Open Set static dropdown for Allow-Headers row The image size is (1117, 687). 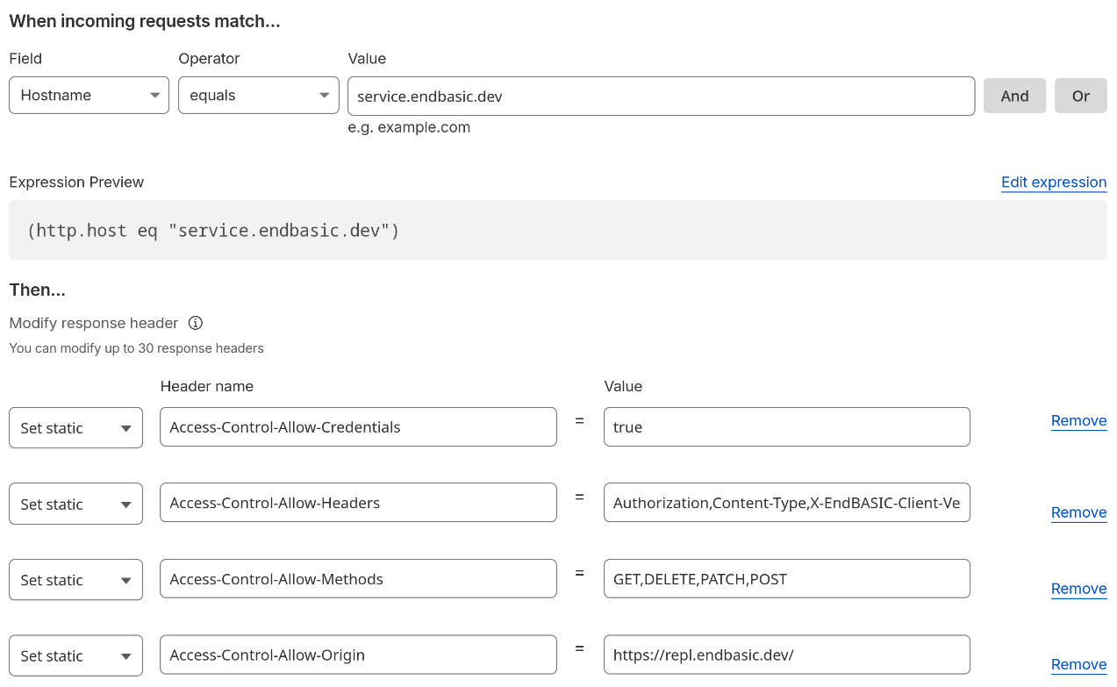[75, 505]
